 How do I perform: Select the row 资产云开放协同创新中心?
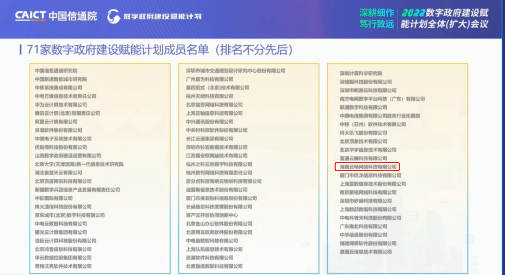click(x=212, y=215)
